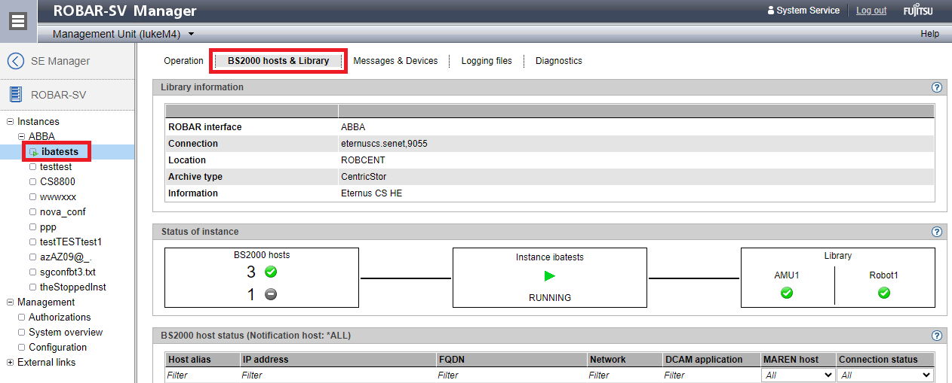Click the nova_conf instance status icon
952x383 pixels.
32,212
